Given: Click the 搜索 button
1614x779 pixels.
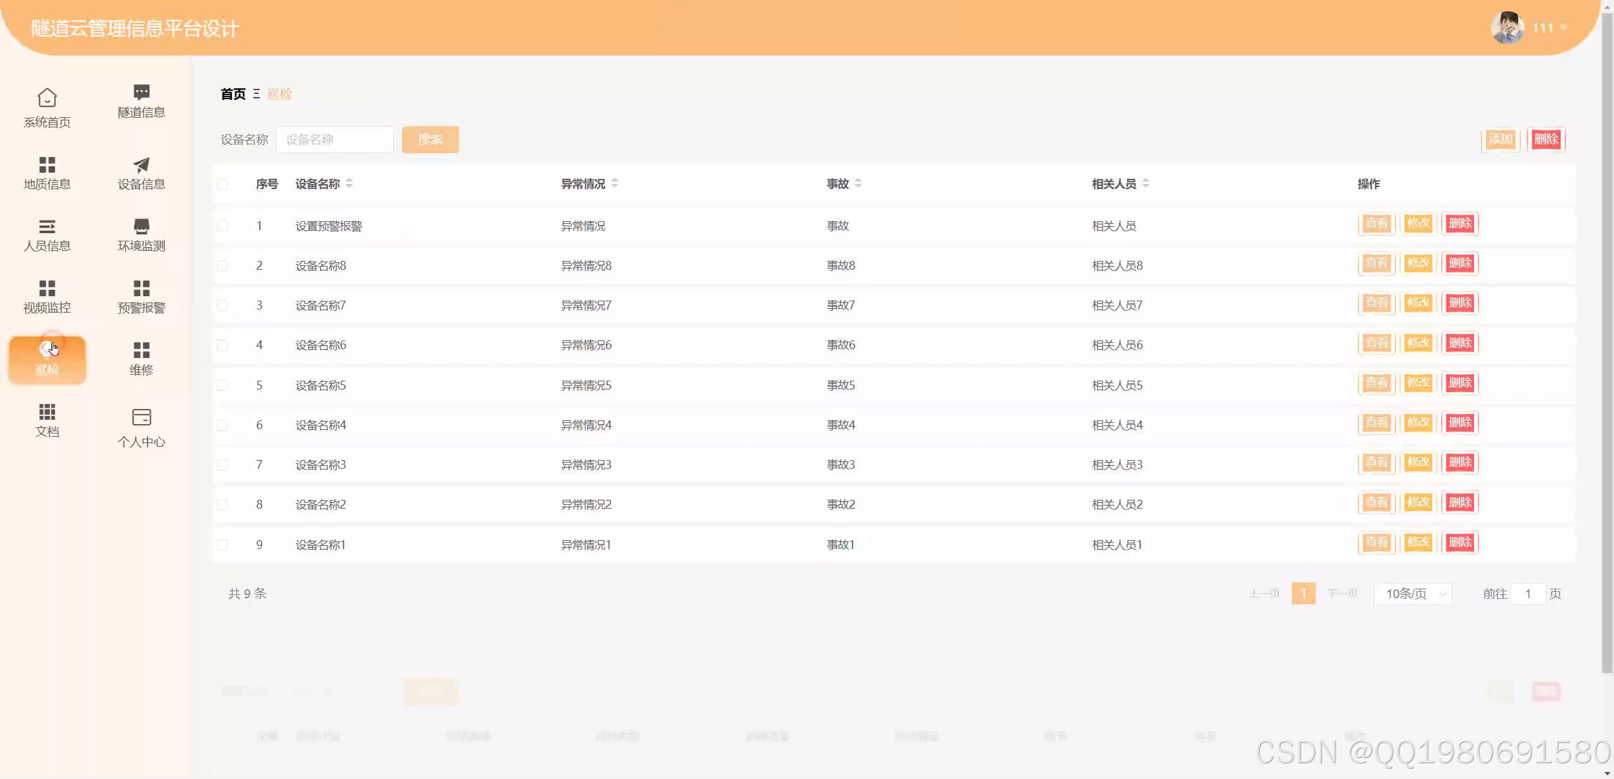Looking at the screenshot, I should click(x=430, y=139).
